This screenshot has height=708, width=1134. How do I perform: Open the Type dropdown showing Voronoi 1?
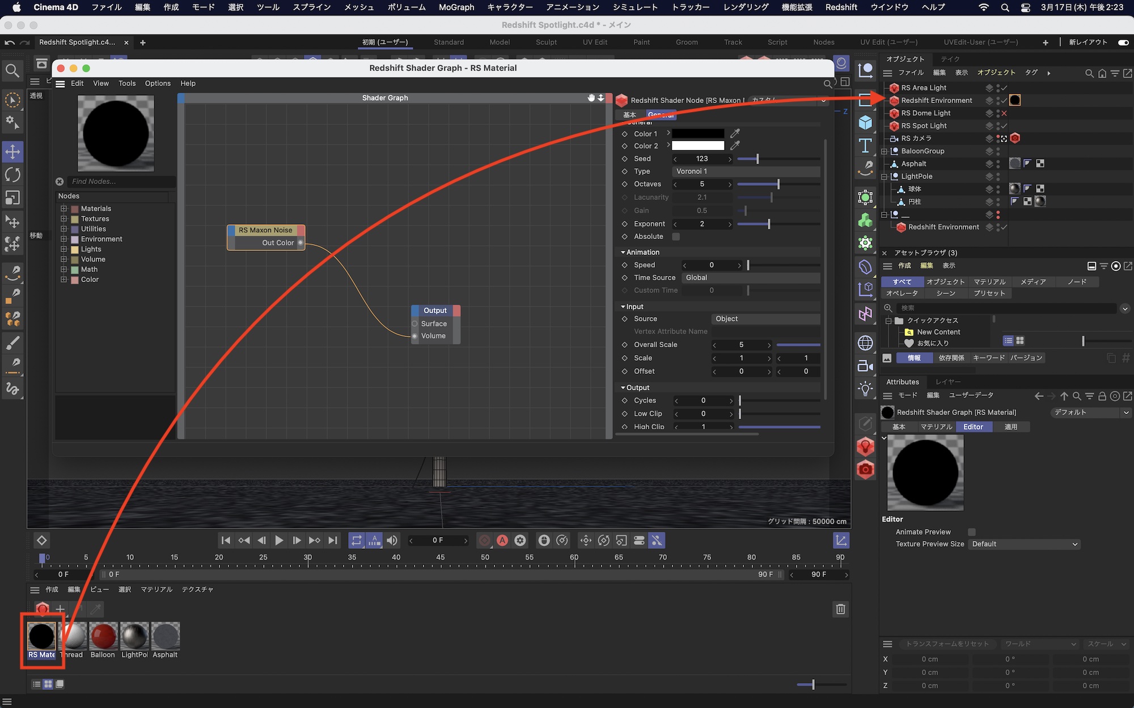coord(746,171)
